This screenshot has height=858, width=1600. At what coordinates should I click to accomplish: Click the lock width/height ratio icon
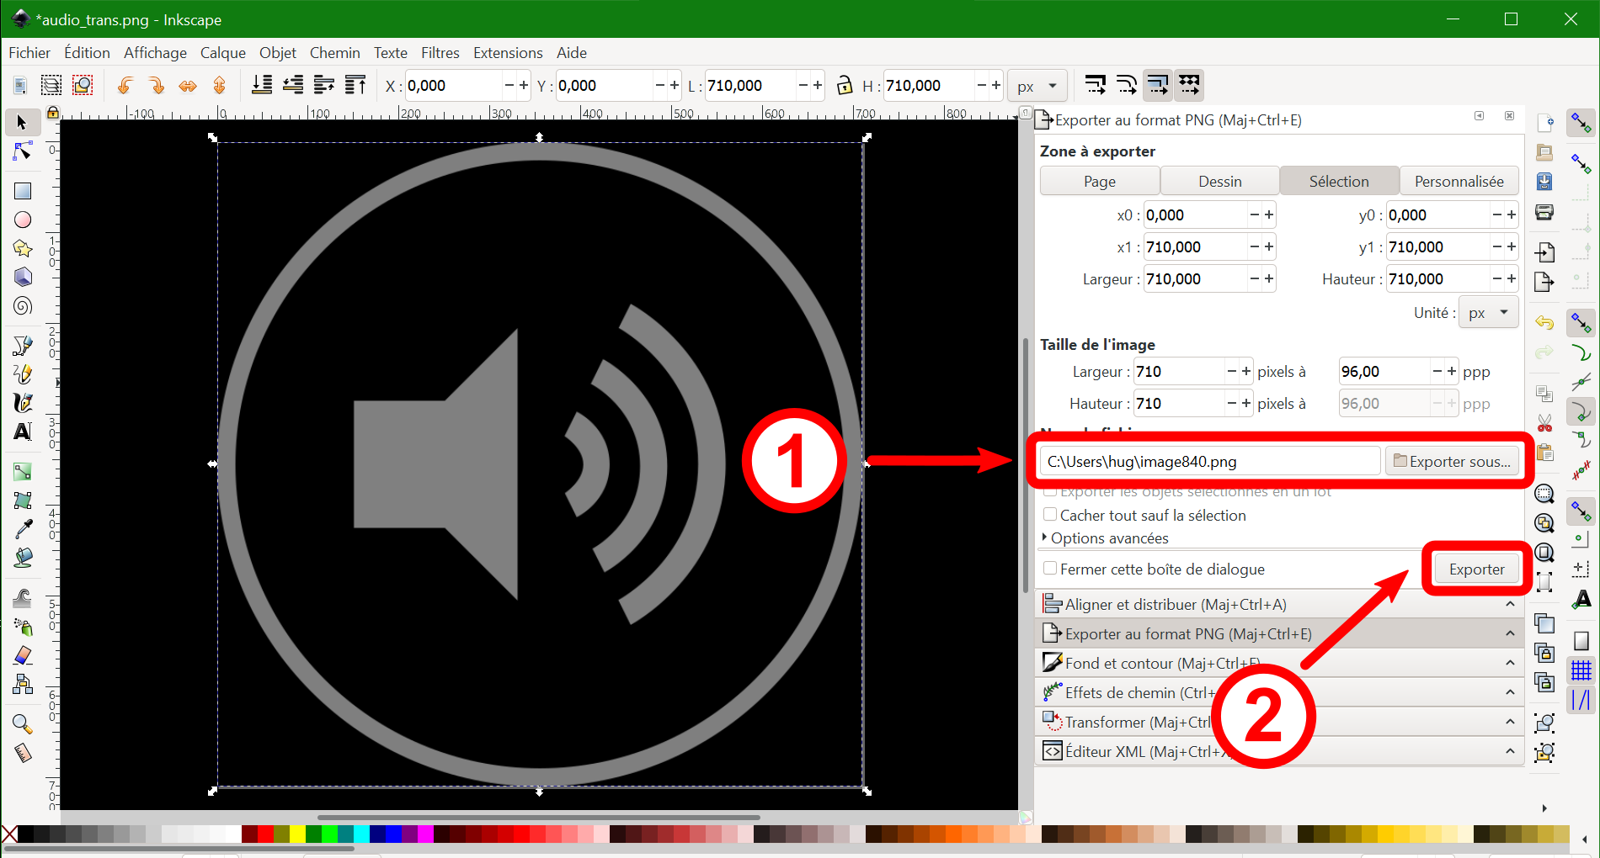[844, 85]
